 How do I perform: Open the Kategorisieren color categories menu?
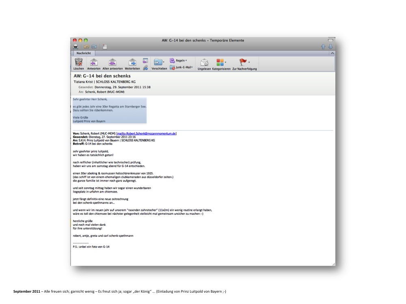(221, 62)
